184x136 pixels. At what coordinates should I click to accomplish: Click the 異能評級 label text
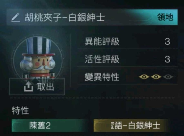pyautogui.click(x=102, y=42)
